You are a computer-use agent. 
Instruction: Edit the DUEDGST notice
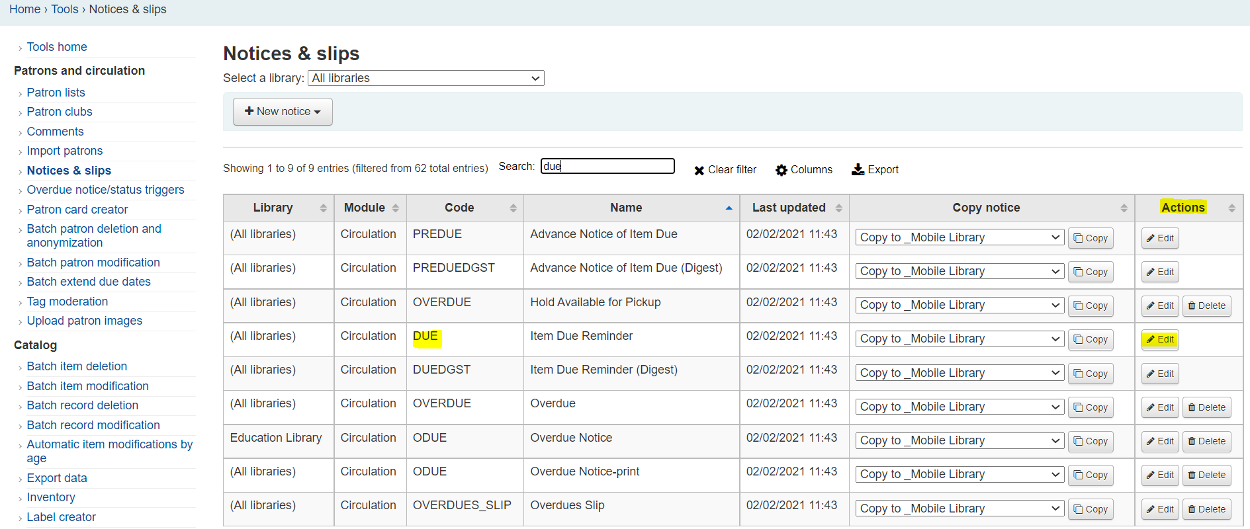tap(1160, 374)
